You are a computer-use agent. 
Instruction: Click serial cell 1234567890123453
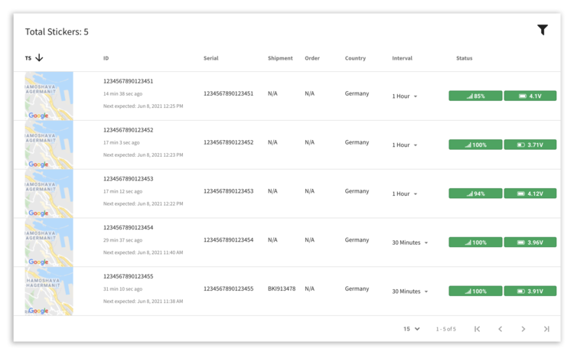click(228, 191)
